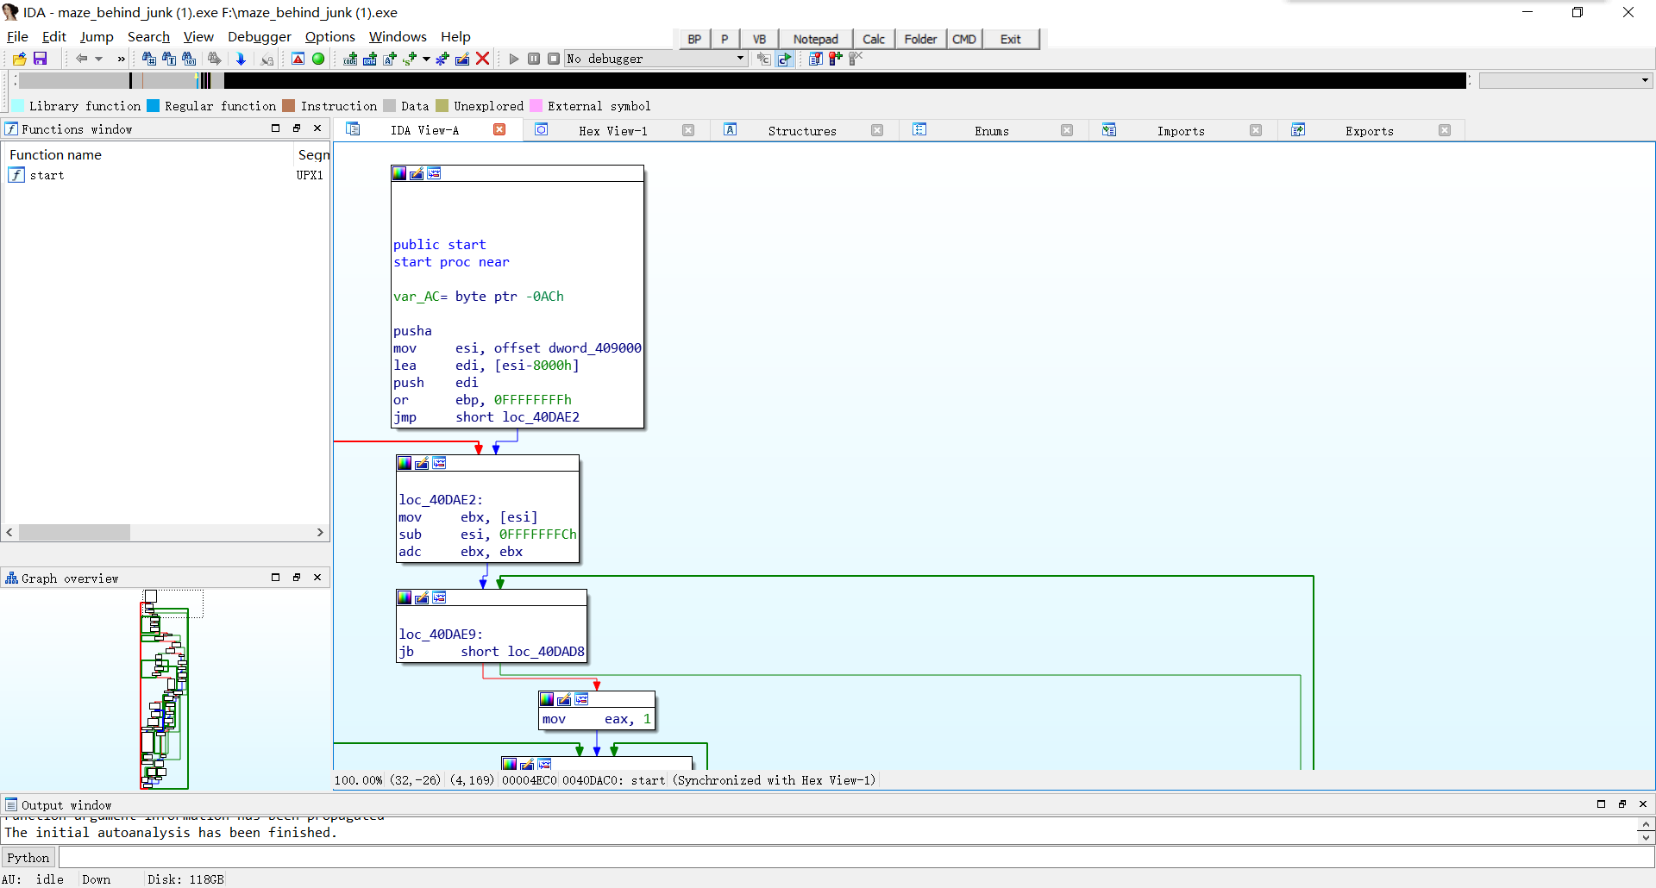Click the make data icon
Screen dimensions: 1656x888
click(x=370, y=59)
